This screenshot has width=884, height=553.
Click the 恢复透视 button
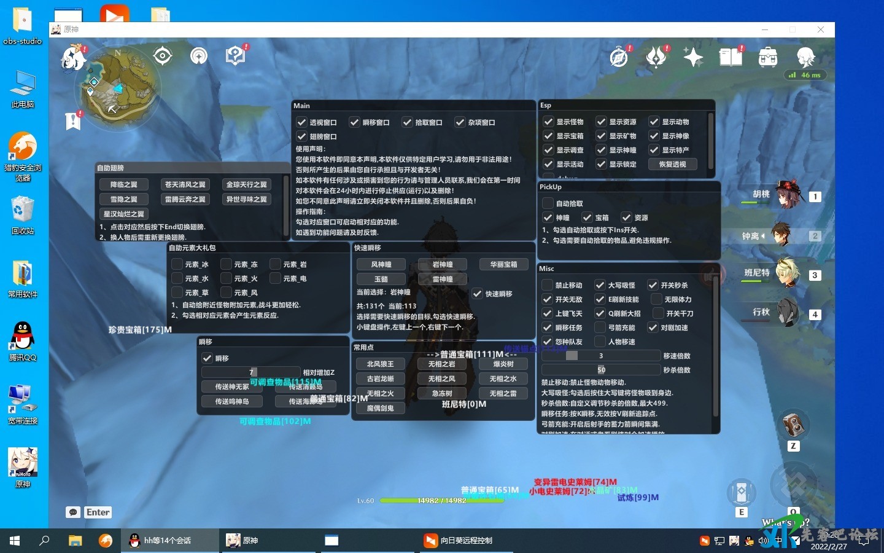[x=673, y=165]
